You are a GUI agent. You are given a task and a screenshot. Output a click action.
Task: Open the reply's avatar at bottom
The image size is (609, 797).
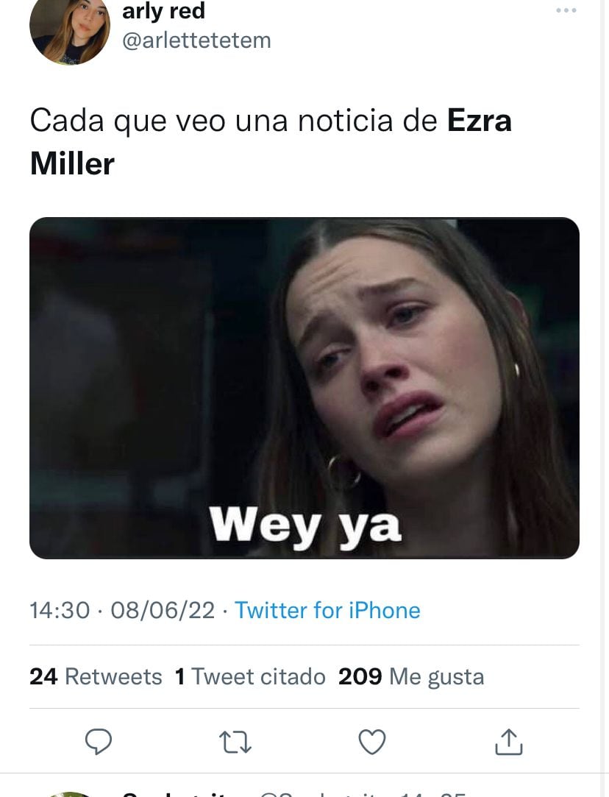(70, 794)
